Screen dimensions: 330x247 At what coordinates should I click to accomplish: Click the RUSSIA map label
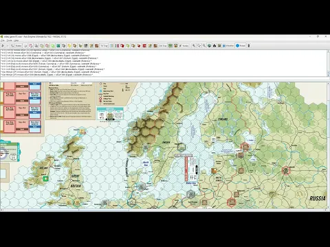pyautogui.click(x=318, y=198)
